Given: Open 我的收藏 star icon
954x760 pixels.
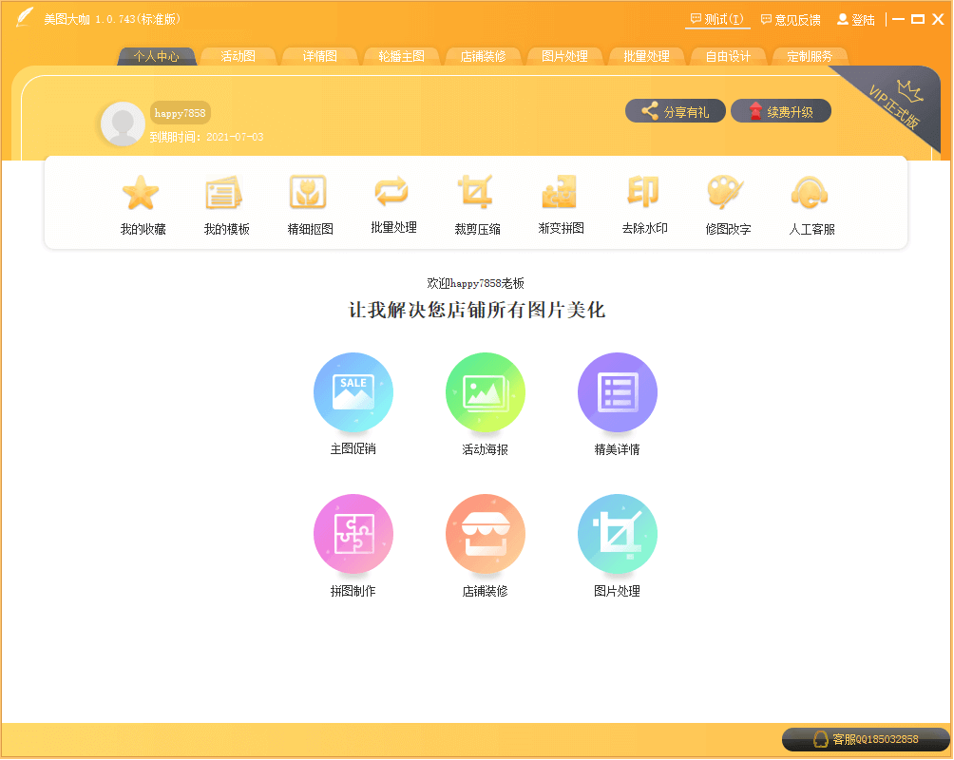Looking at the screenshot, I should click(x=142, y=193).
